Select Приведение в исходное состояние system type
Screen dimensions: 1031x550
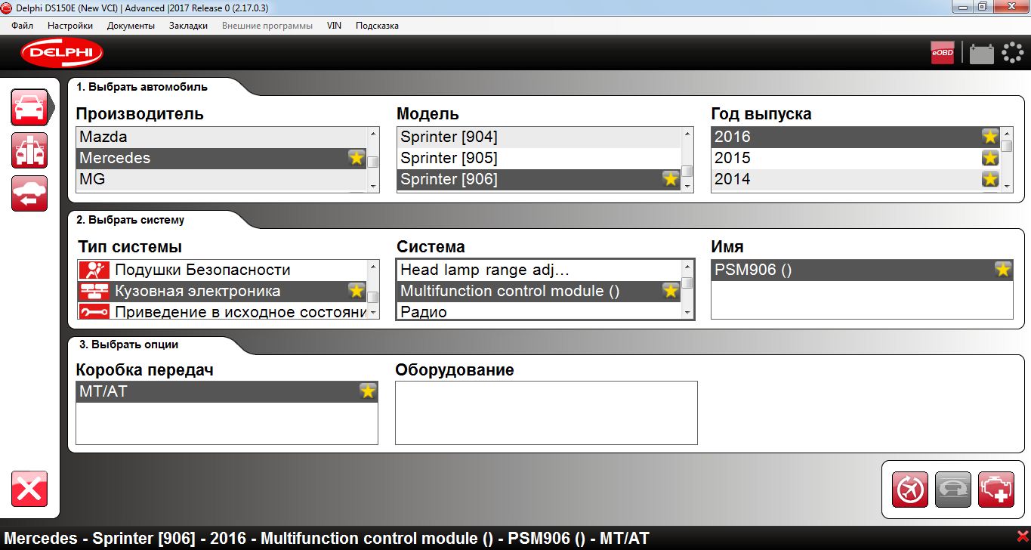[x=222, y=312]
